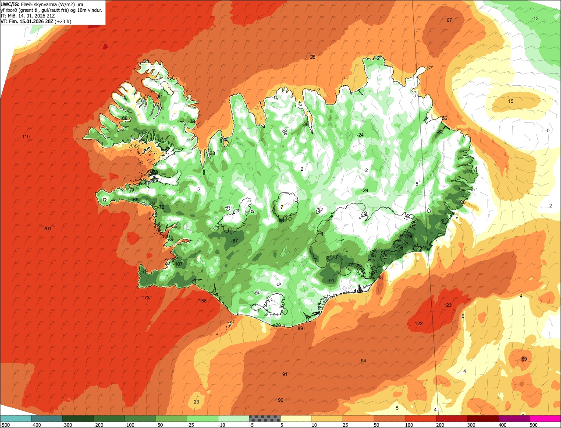Select the red-orange 100 to 200 legend swatch
The height and width of the screenshot is (428, 561).
(420, 418)
